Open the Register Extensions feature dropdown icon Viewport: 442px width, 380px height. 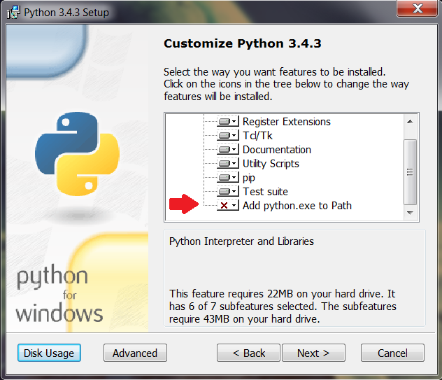[228, 122]
